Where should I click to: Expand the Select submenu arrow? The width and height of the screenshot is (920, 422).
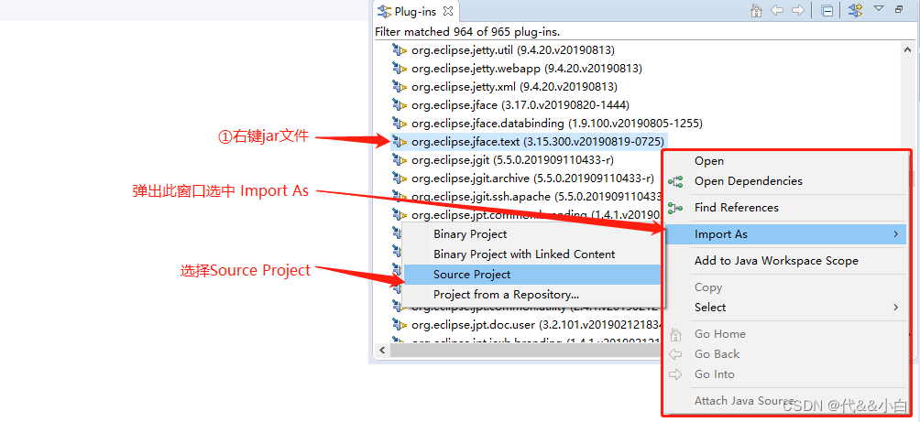point(896,308)
